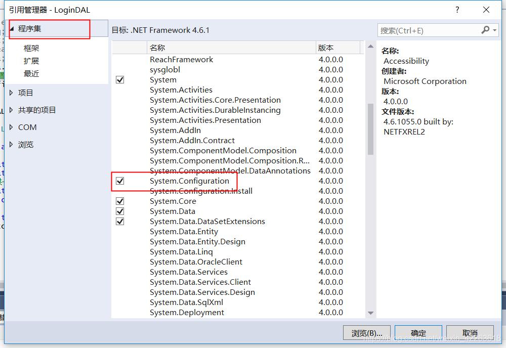Click the Microsoft Corporation creator text
The height and width of the screenshot is (348, 506).
(425, 81)
